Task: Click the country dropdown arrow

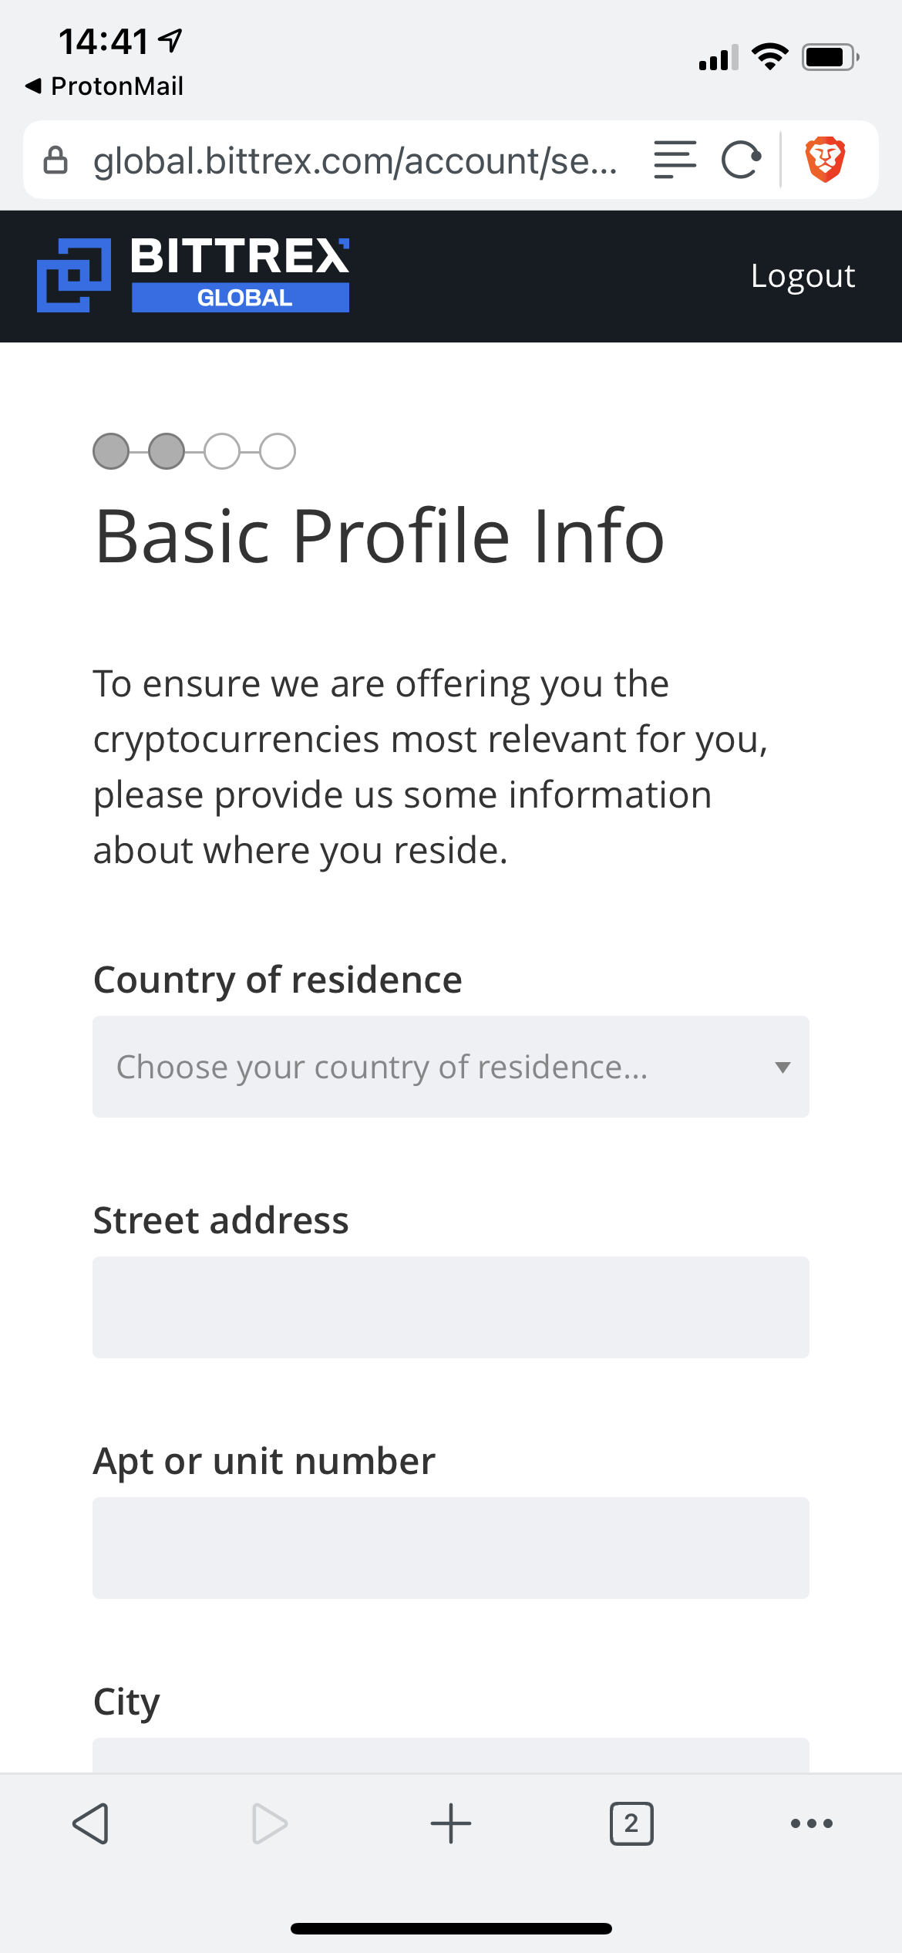Action: pos(783,1068)
